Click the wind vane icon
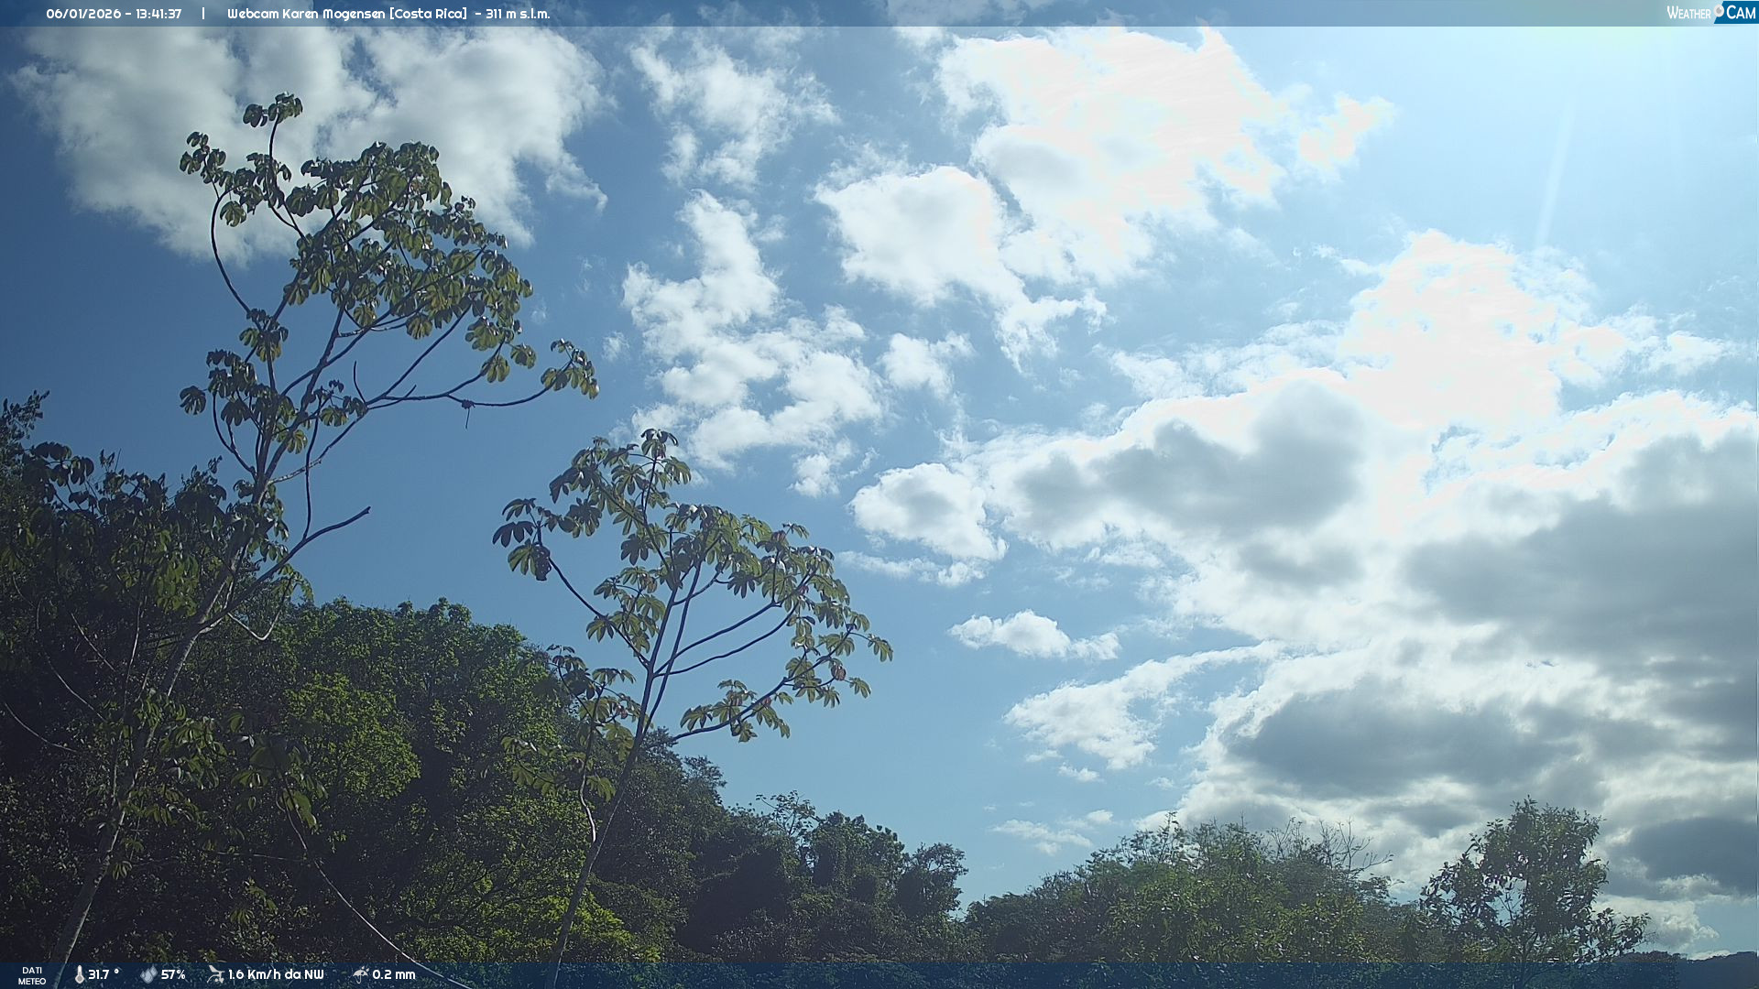Image resolution: width=1759 pixels, height=989 pixels. click(x=215, y=974)
